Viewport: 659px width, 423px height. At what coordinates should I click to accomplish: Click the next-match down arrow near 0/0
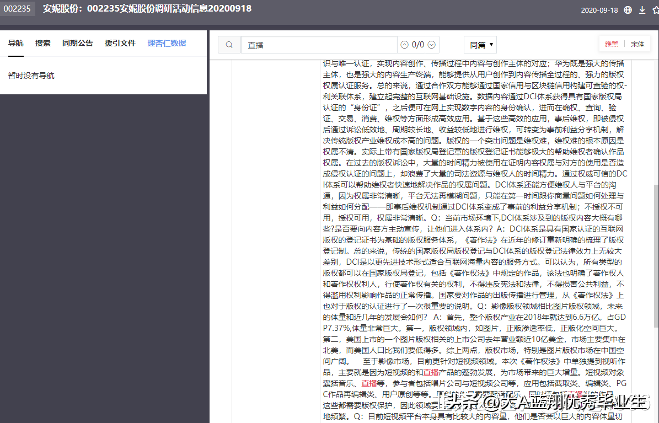(x=431, y=44)
